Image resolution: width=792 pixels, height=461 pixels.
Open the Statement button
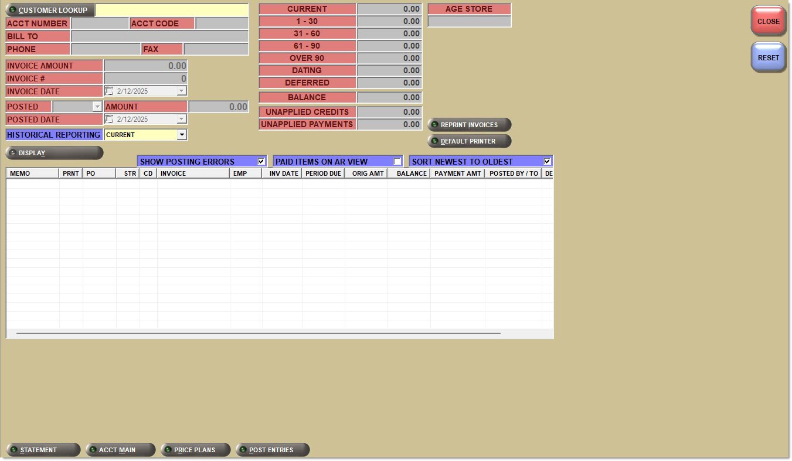pos(43,450)
